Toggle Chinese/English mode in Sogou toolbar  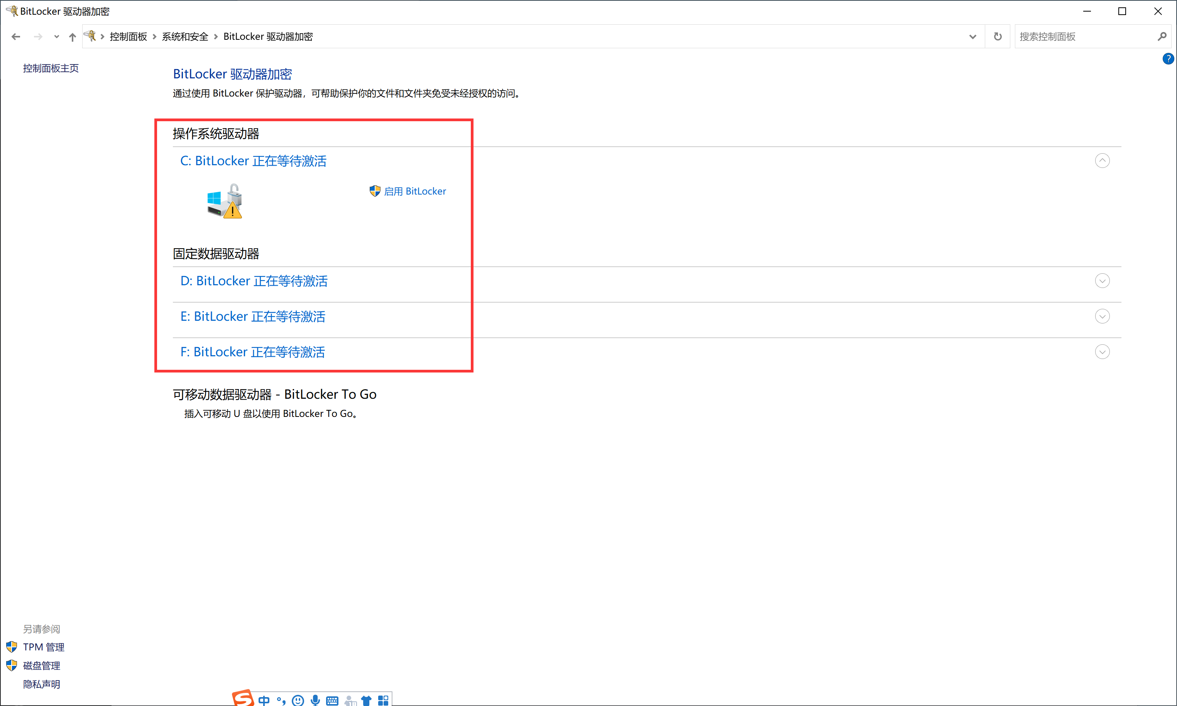click(x=264, y=700)
